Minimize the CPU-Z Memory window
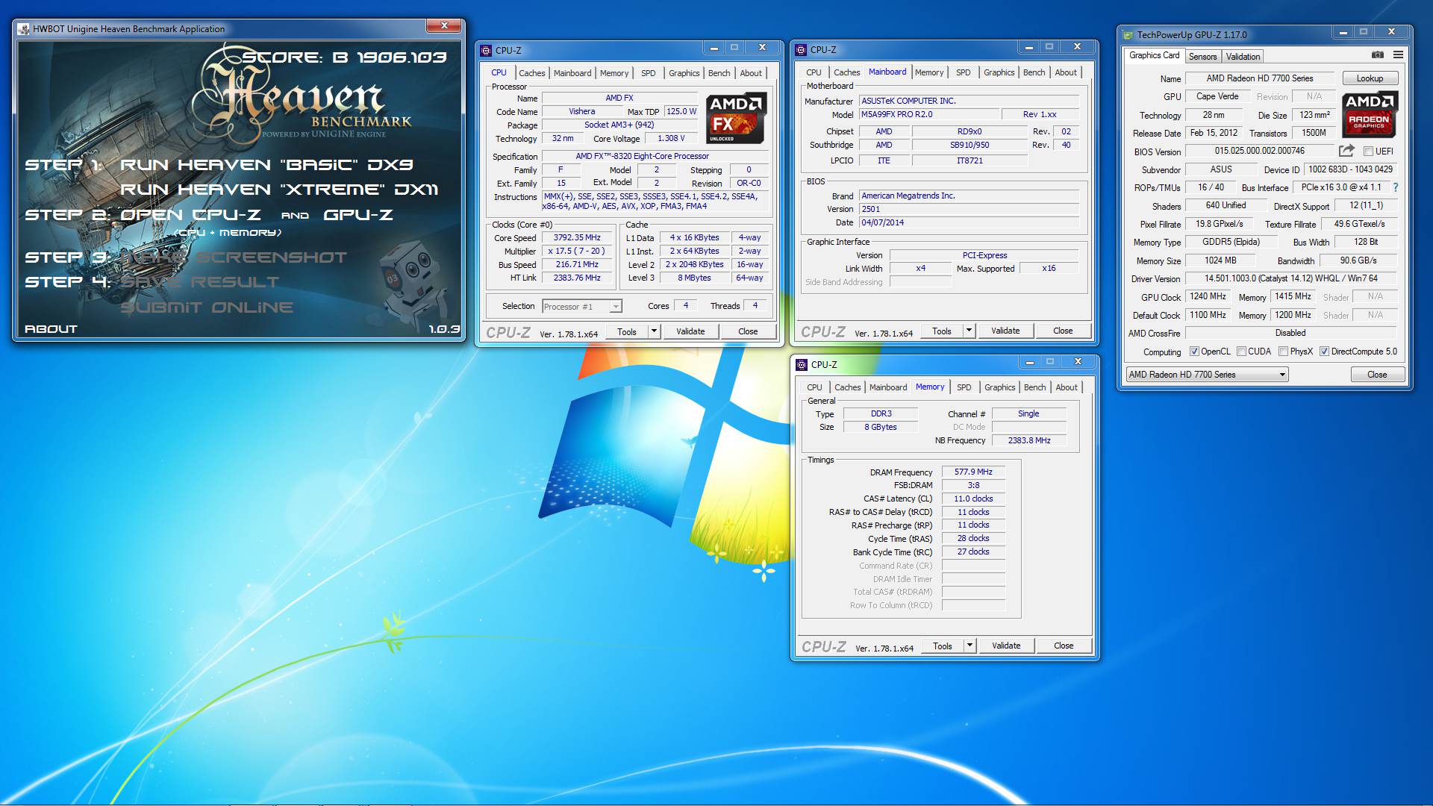 click(x=1029, y=362)
